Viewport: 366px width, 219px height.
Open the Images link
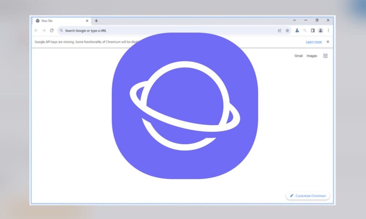311,56
